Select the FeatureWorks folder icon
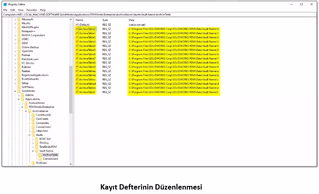Image resolution: width=319 pixels, height=194 pixels. [x=26, y=103]
